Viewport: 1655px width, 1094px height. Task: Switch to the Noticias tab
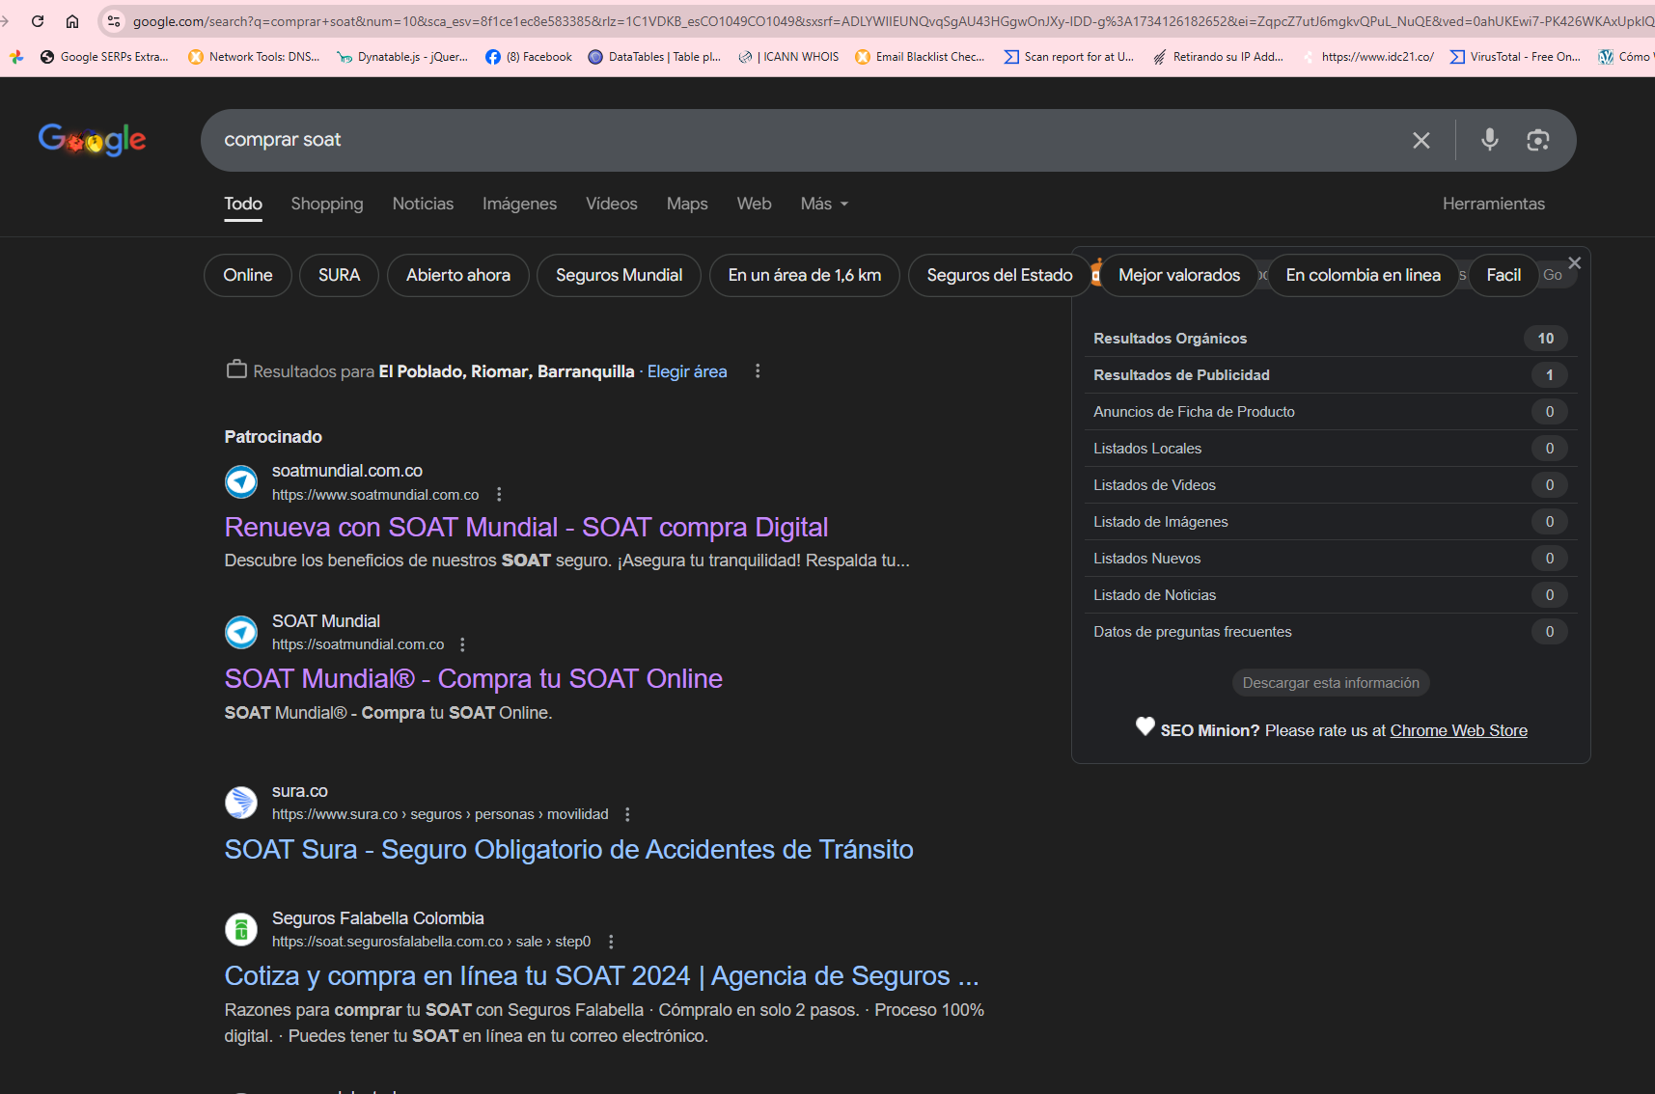(x=423, y=204)
